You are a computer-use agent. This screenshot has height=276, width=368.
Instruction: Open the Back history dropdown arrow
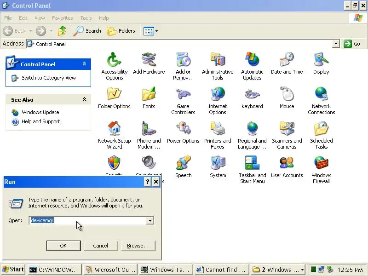pos(30,31)
